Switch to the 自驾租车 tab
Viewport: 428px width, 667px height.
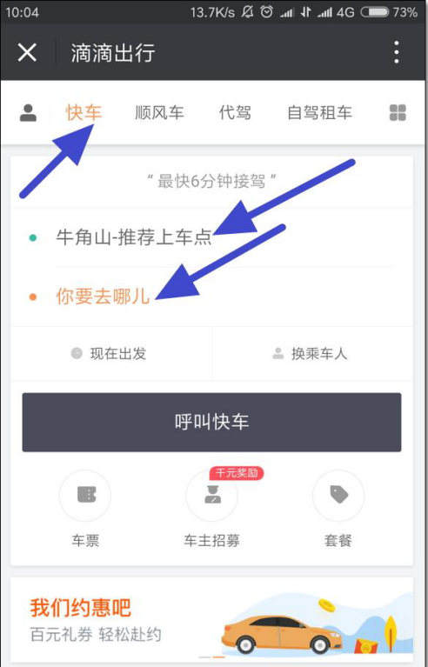319,113
